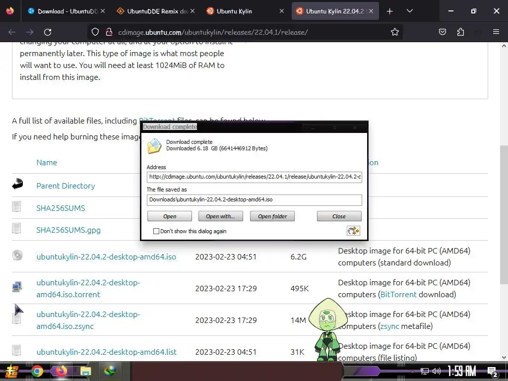The width and height of the screenshot is (508, 381).
Task: Open Internet Download Manager taskbar icon
Action: pos(110,371)
